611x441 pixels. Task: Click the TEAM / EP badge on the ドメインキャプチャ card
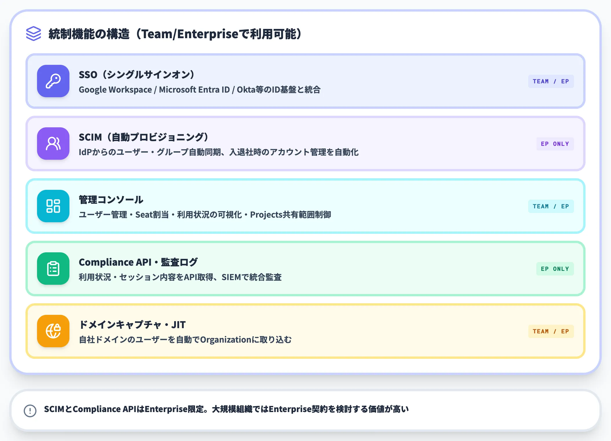(551, 331)
